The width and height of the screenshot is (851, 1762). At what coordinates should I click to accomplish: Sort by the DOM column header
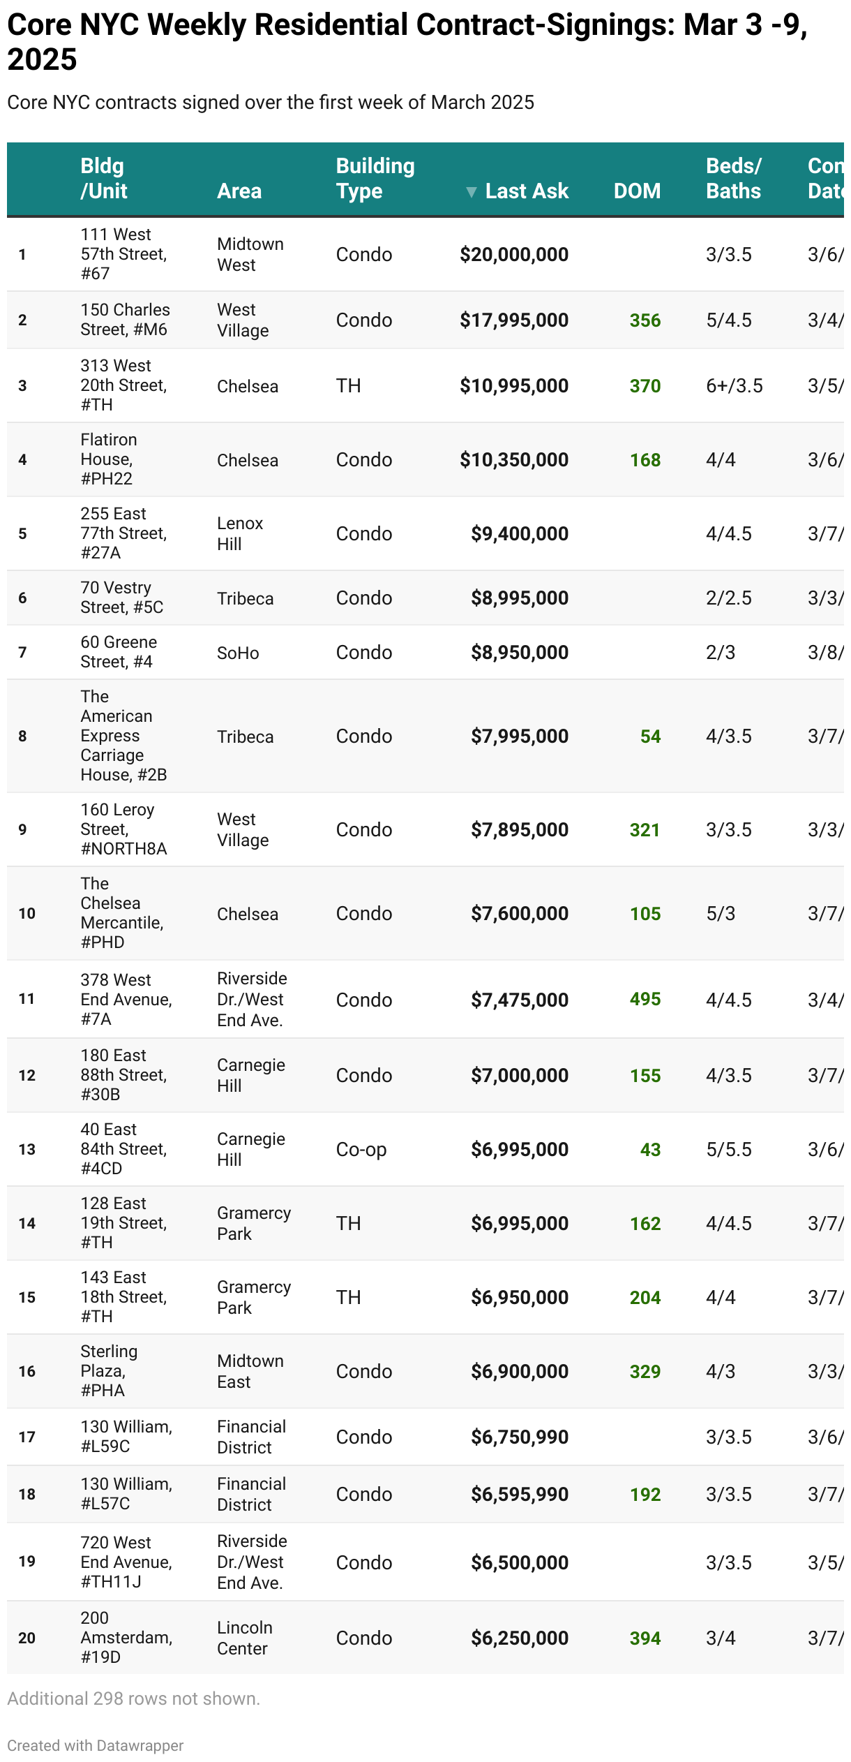[x=637, y=191]
